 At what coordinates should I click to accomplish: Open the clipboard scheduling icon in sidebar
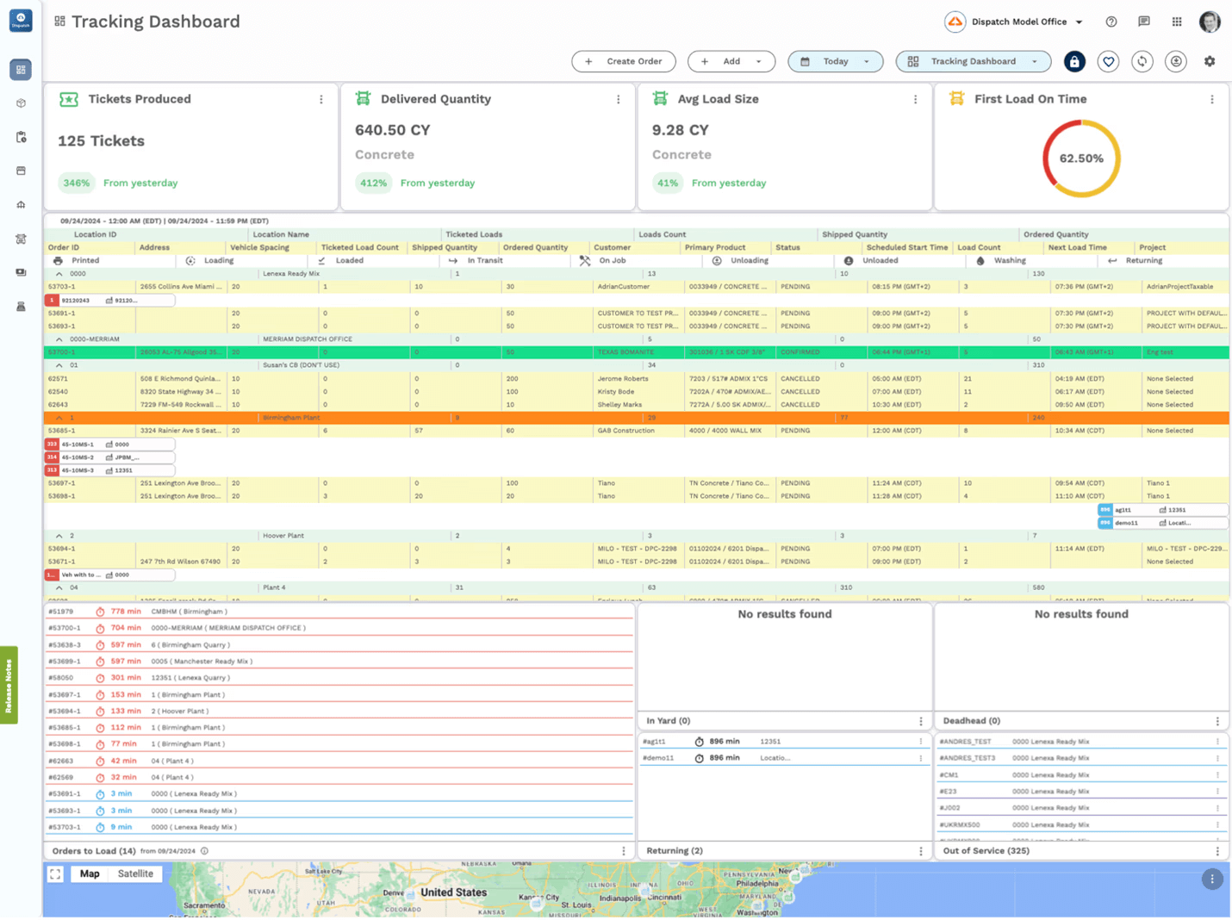20,136
